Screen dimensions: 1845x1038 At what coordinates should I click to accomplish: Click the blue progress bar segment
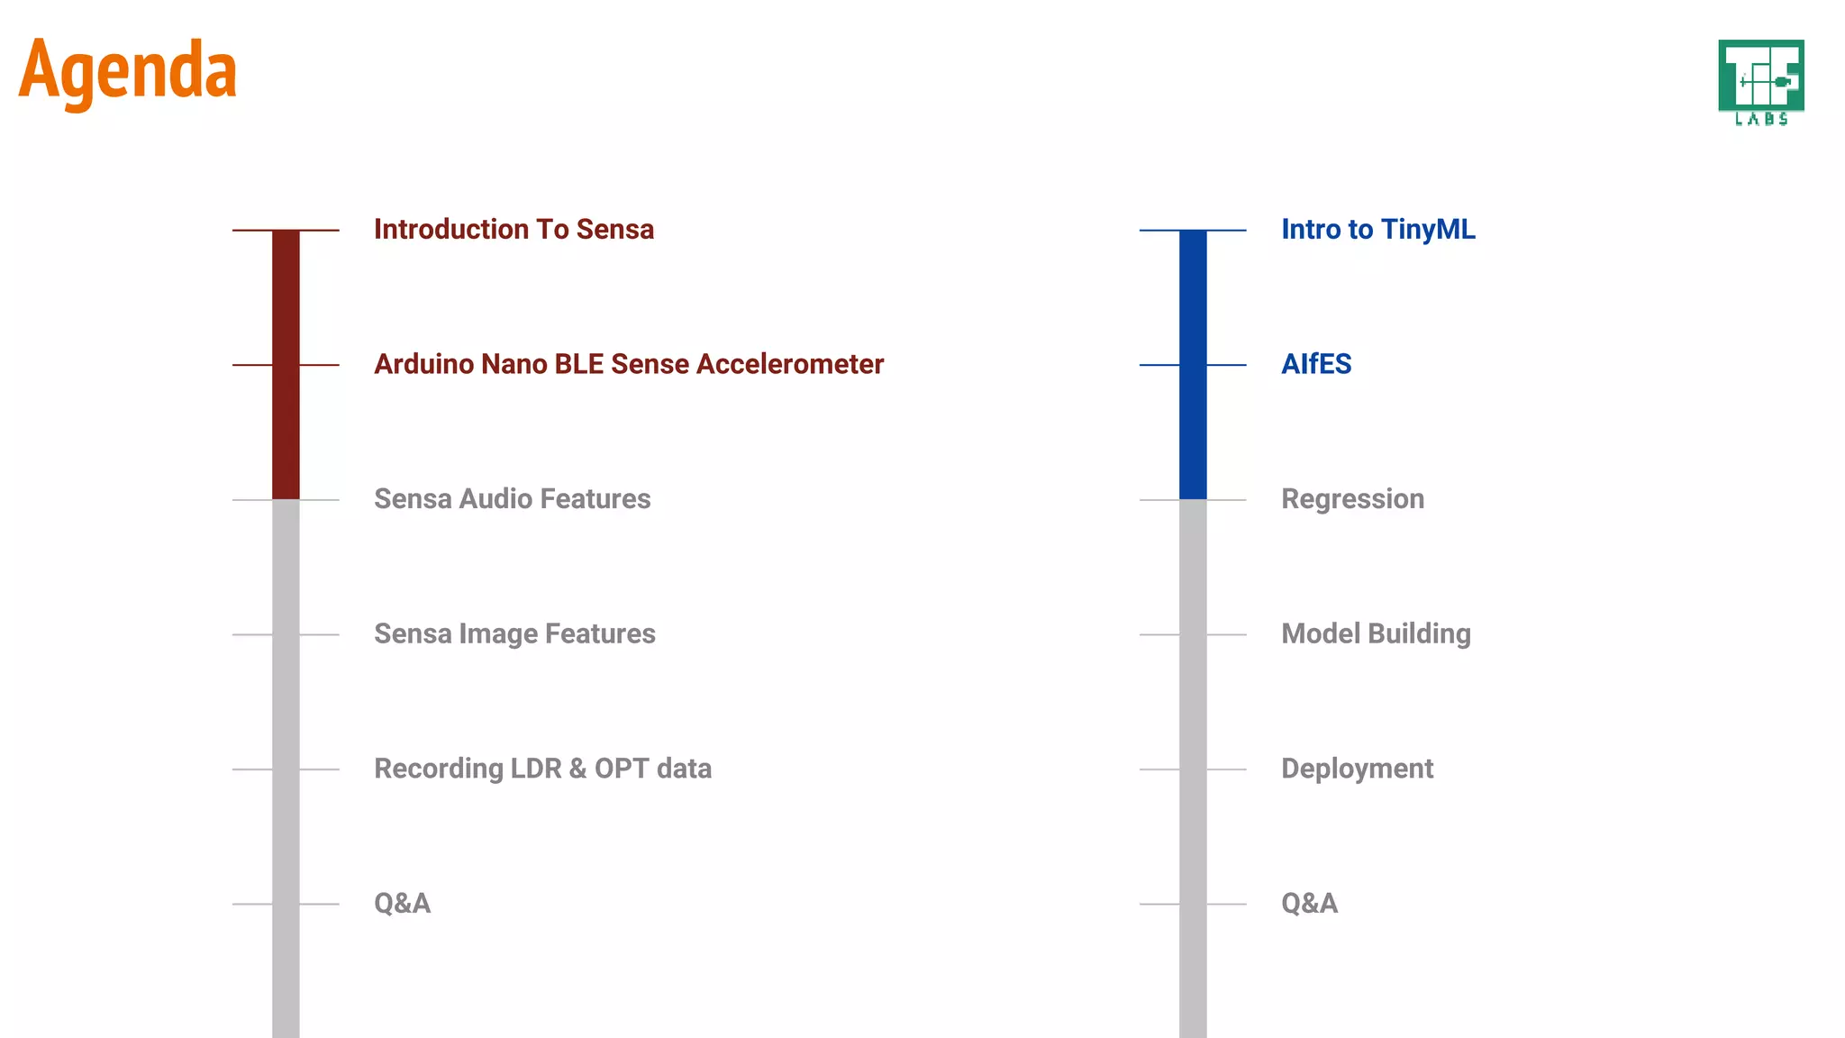click(1193, 365)
